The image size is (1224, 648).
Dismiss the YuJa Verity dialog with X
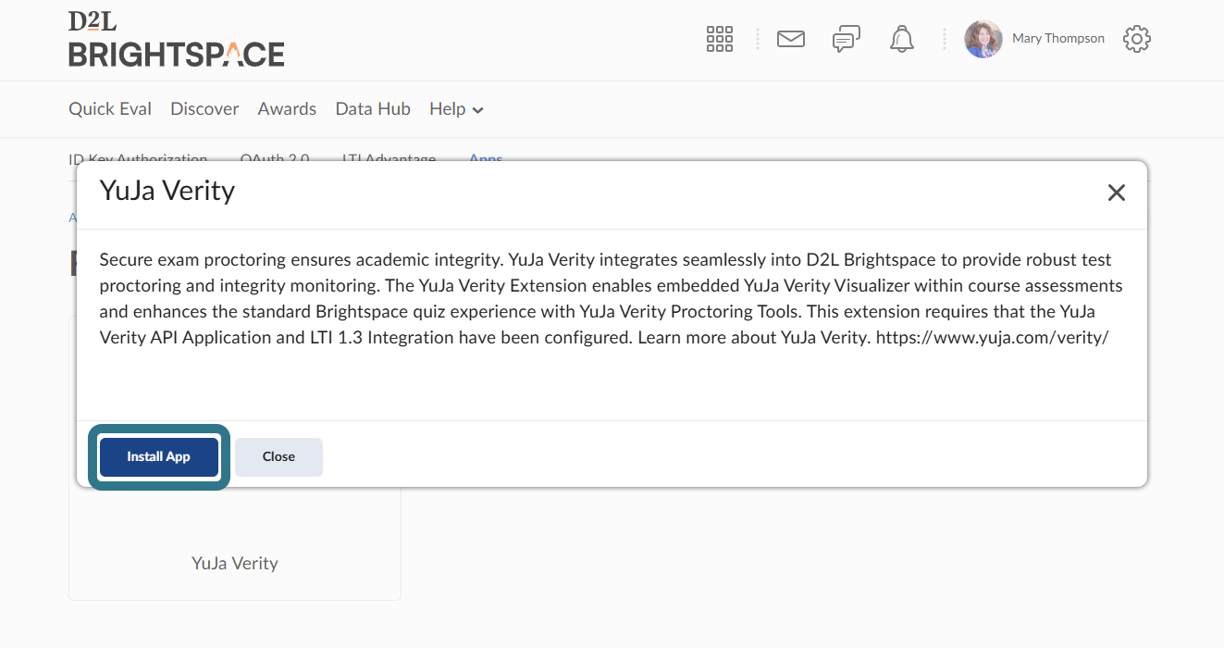(x=1117, y=193)
